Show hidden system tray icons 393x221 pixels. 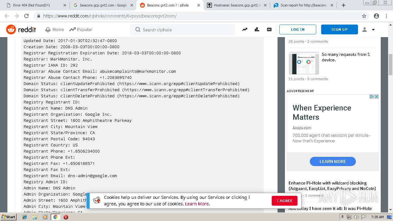coord(342,217)
